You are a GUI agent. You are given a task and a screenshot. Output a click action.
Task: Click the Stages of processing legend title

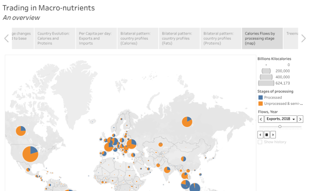pos(275,91)
